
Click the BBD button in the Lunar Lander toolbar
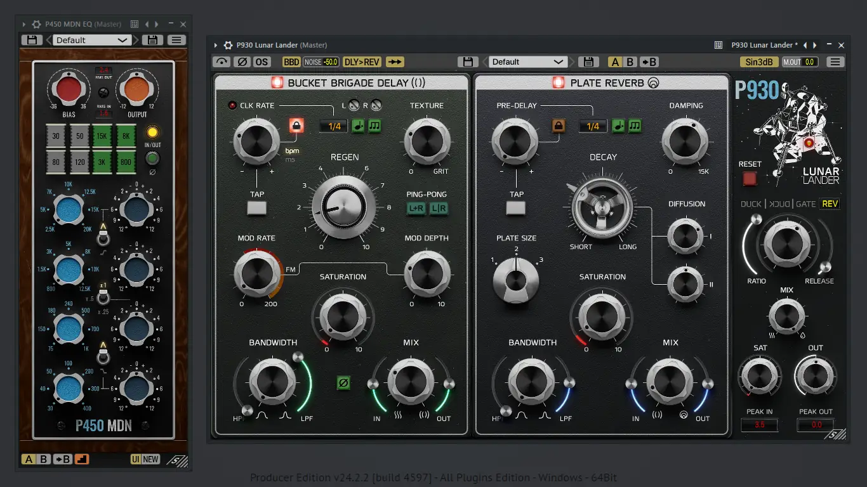[x=291, y=62]
